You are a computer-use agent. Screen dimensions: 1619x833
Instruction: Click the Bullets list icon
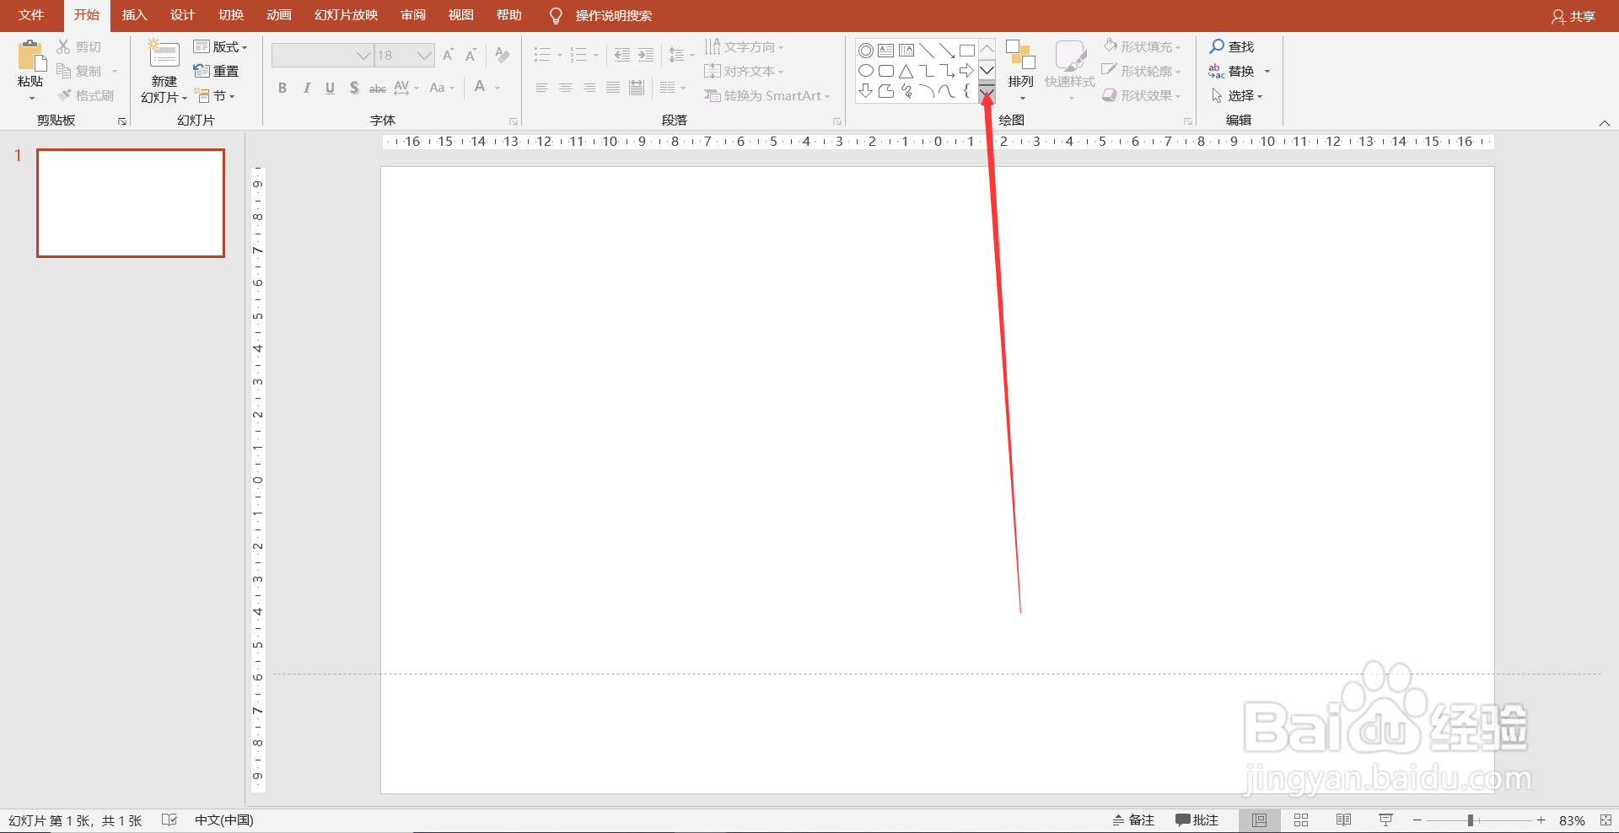point(542,55)
